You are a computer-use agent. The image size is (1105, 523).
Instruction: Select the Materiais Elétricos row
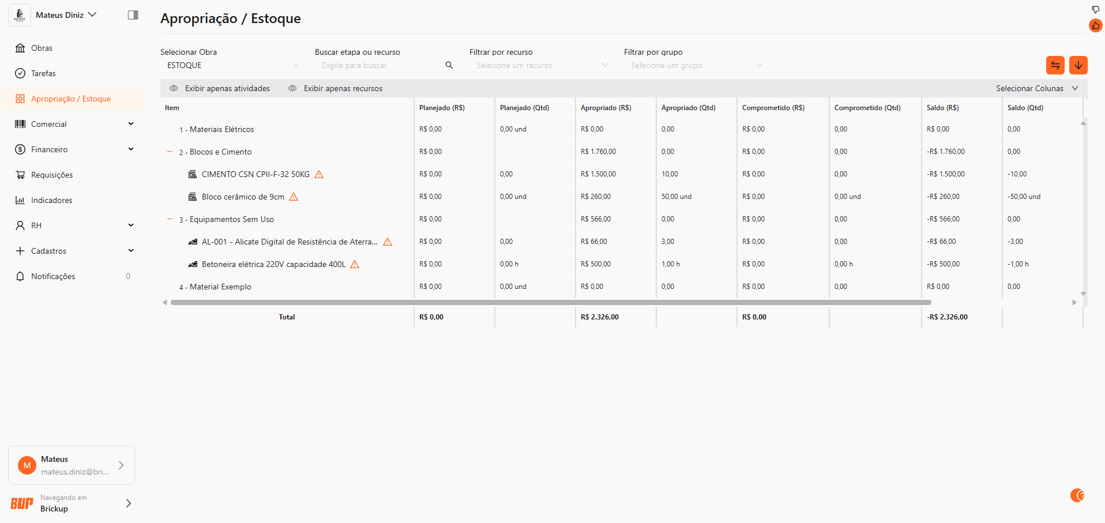(622, 129)
